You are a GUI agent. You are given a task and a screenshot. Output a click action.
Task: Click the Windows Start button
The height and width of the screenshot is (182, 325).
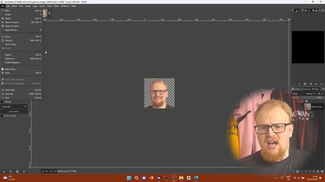click(x=129, y=178)
